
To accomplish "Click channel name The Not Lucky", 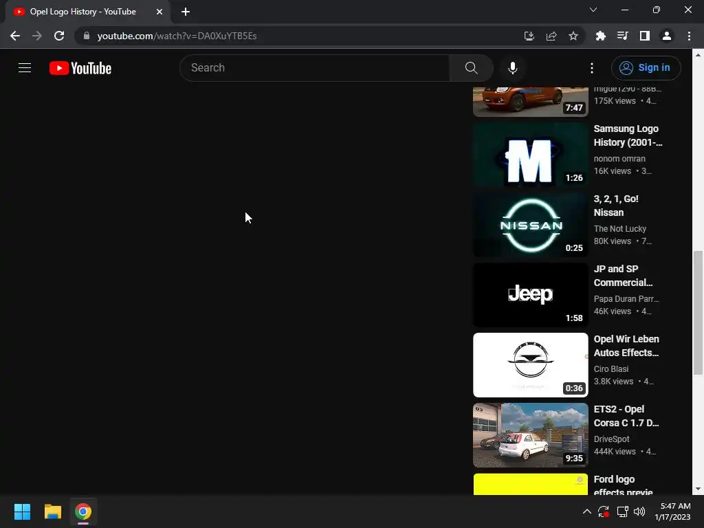I will [x=619, y=228].
